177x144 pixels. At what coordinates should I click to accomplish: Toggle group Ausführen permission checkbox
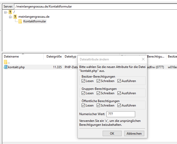(119, 93)
